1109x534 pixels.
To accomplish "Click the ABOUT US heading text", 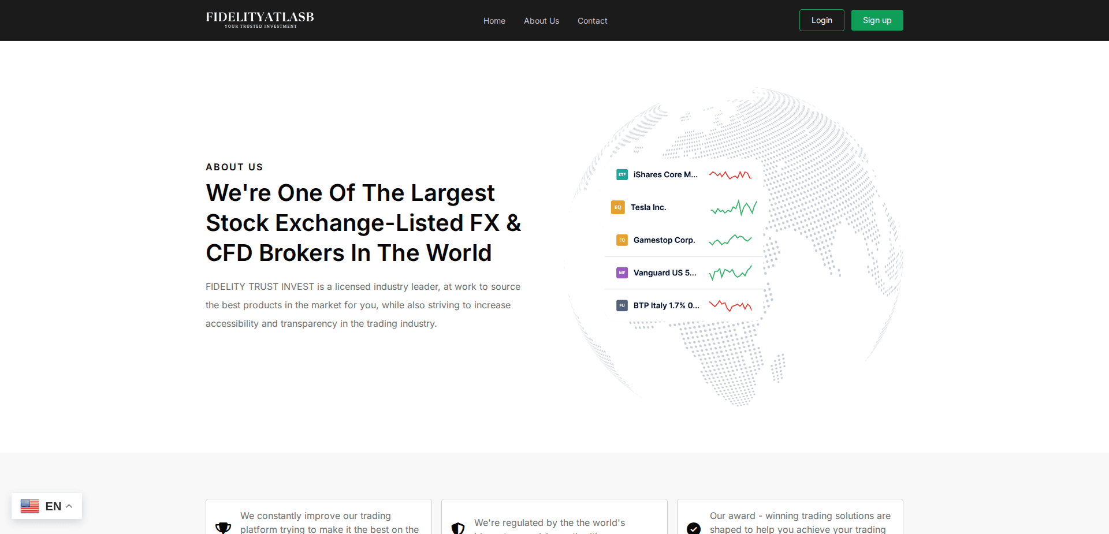I will pyautogui.click(x=235, y=167).
